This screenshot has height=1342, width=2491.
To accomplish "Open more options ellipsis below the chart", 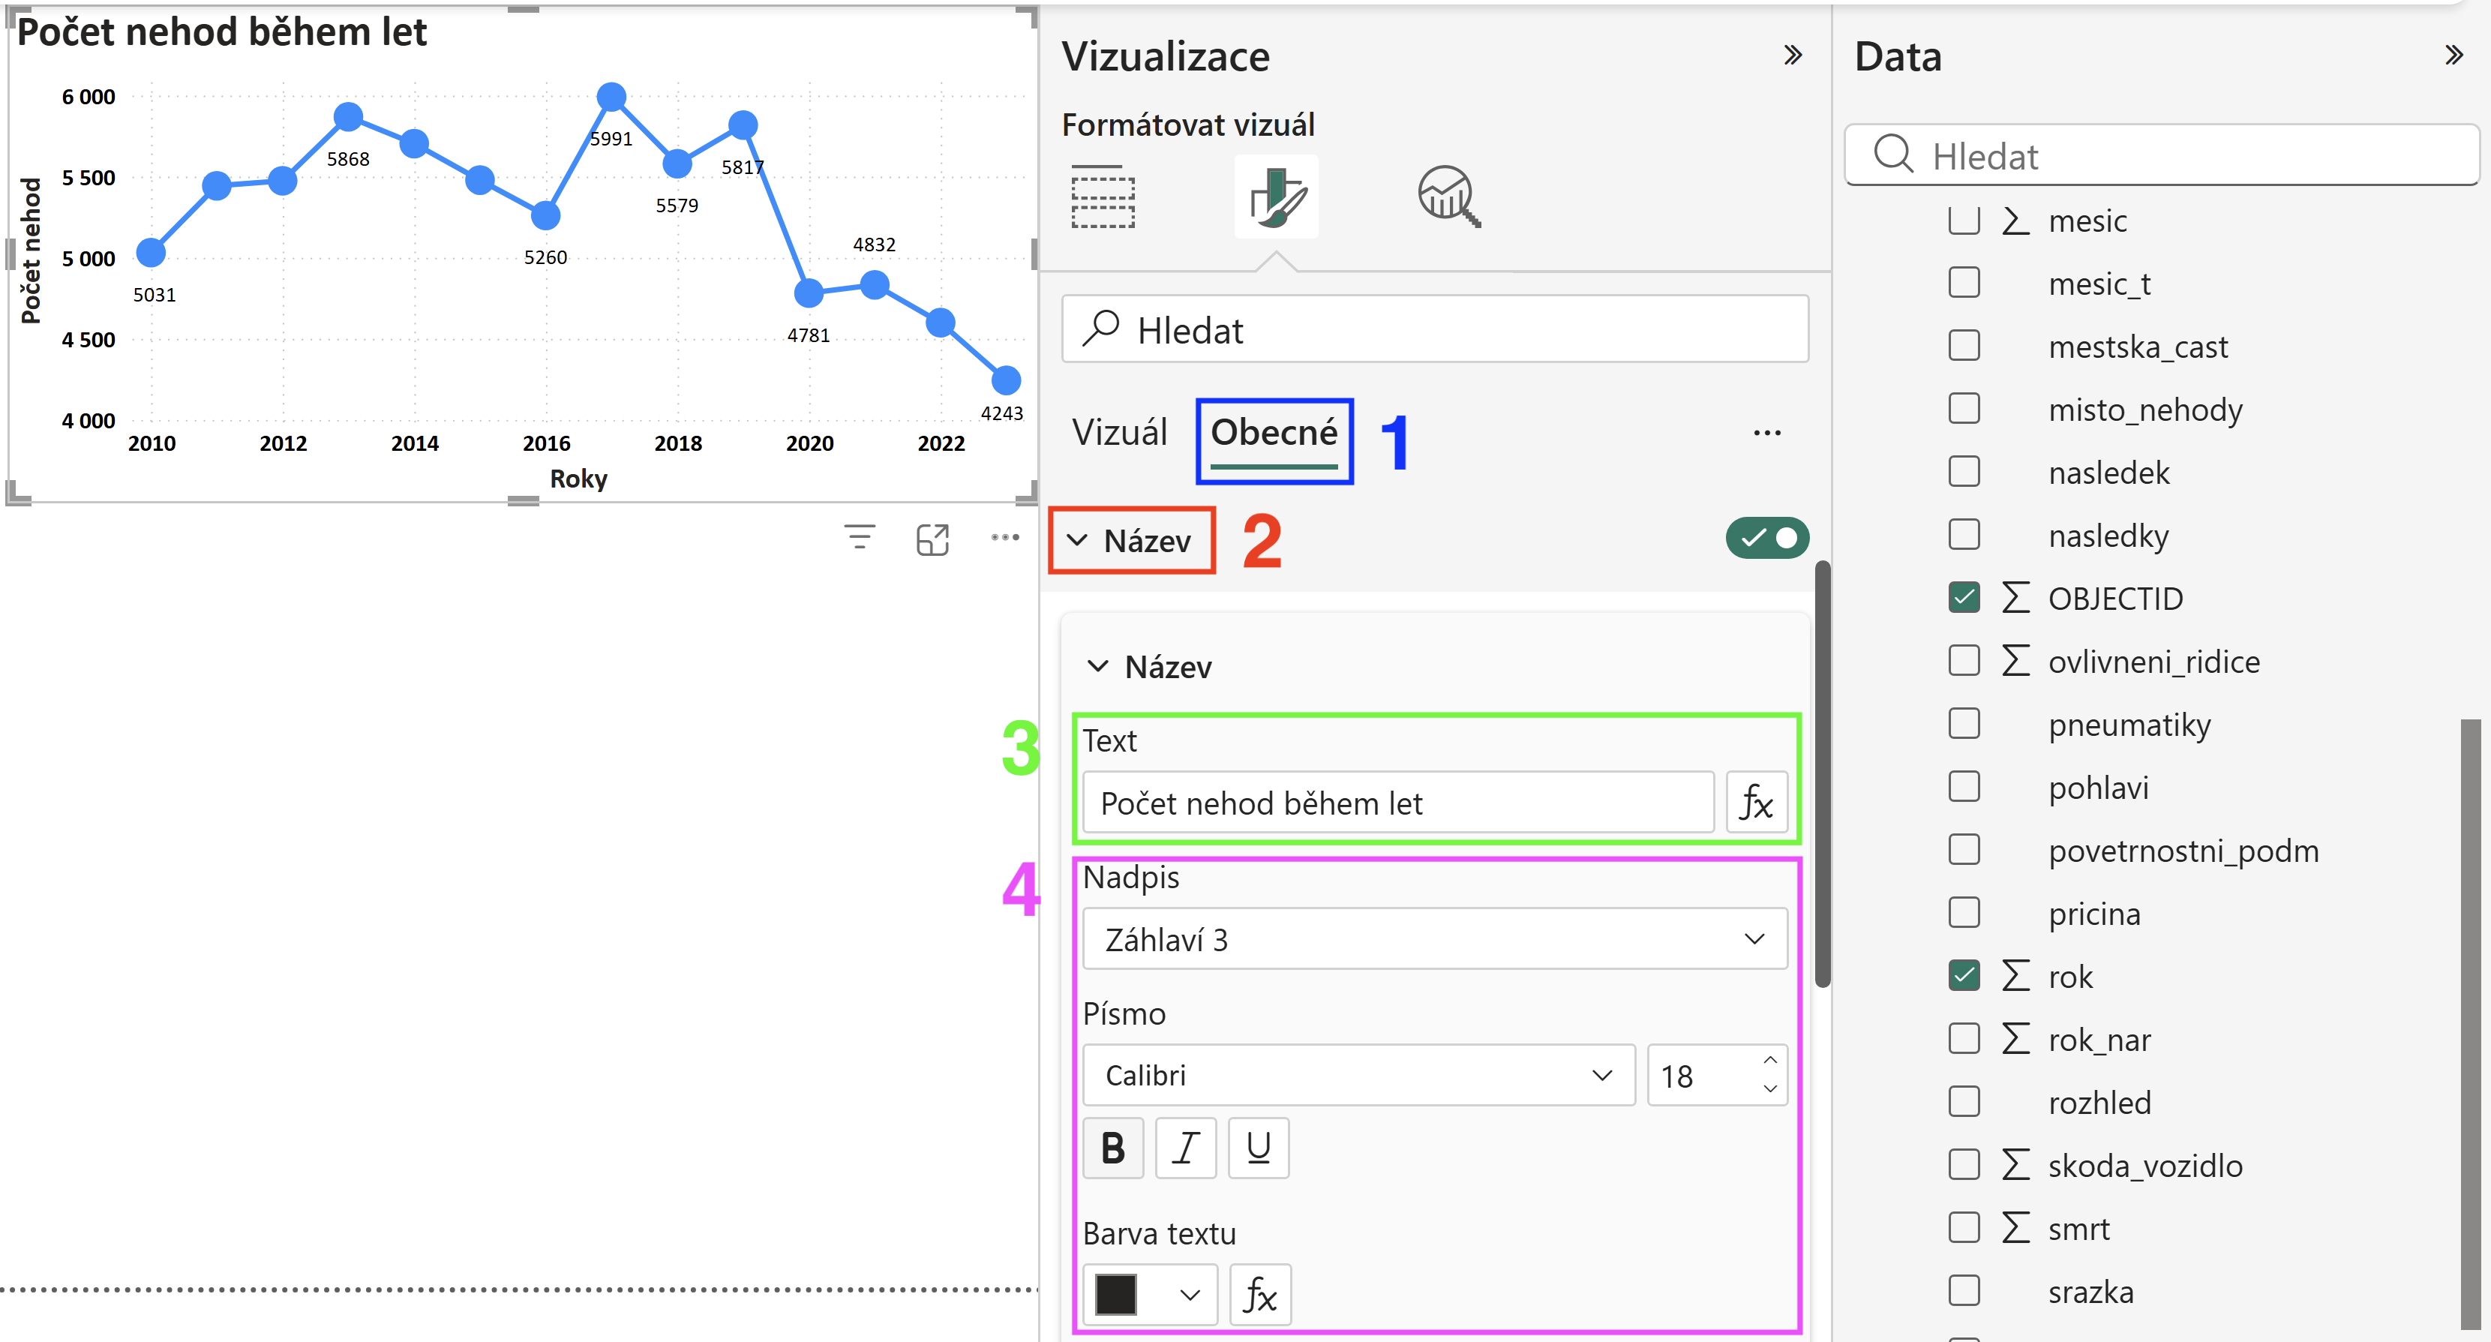I will tap(1004, 538).
